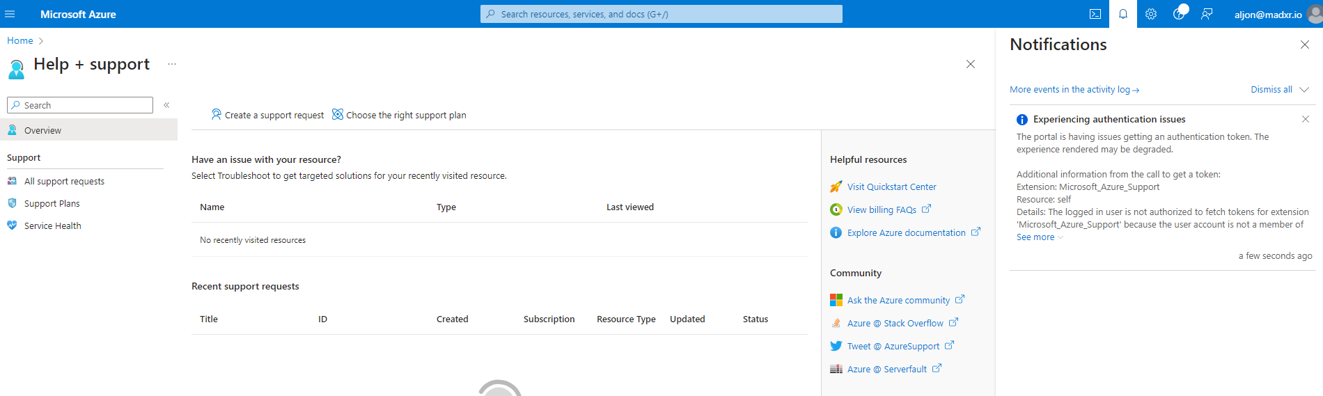The height and width of the screenshot is (396, 1323).
Task: Select Overview in the sidebar
Action: pos(88,130)
